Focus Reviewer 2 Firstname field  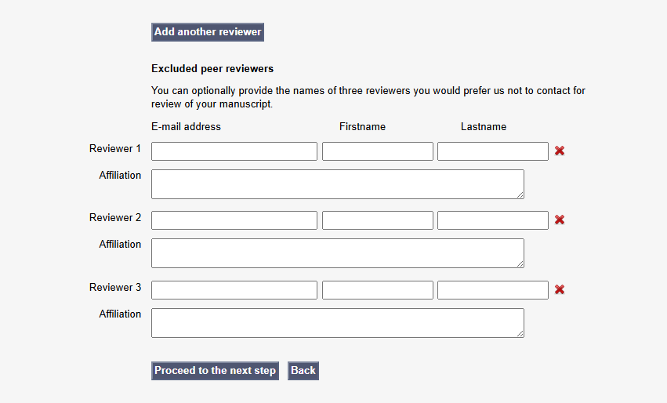[378, 220]
